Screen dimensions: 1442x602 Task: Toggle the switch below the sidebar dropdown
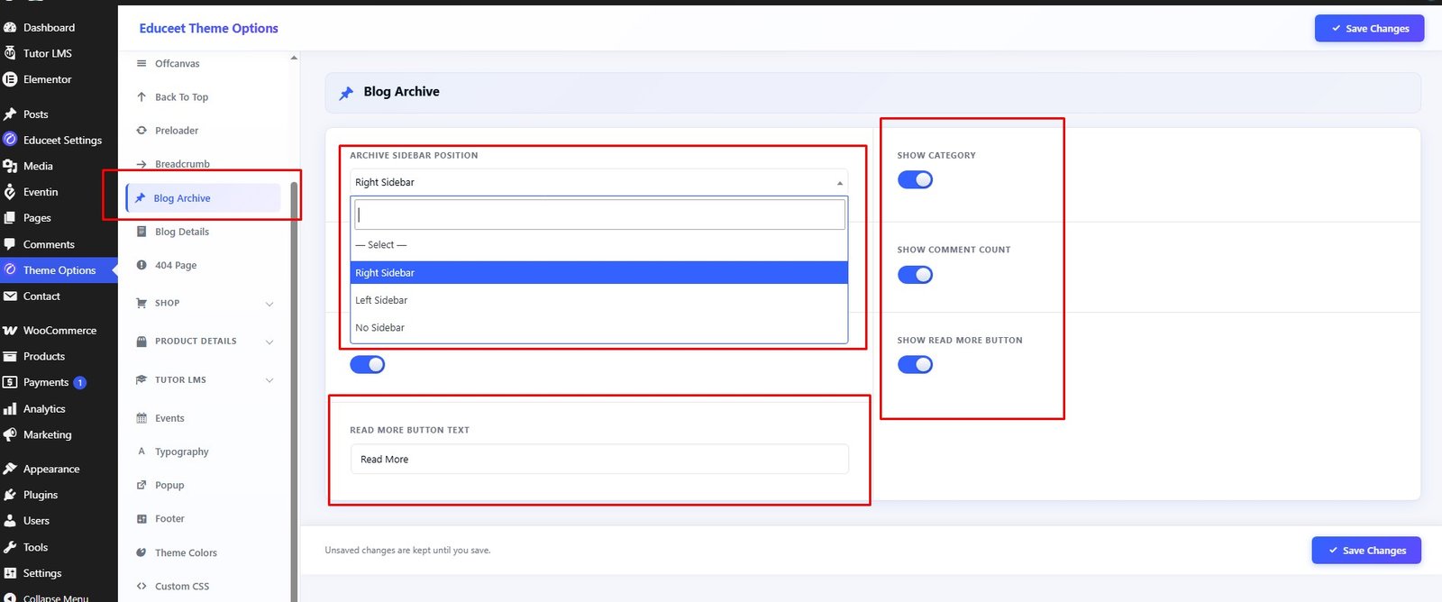(x=367, y=365)
